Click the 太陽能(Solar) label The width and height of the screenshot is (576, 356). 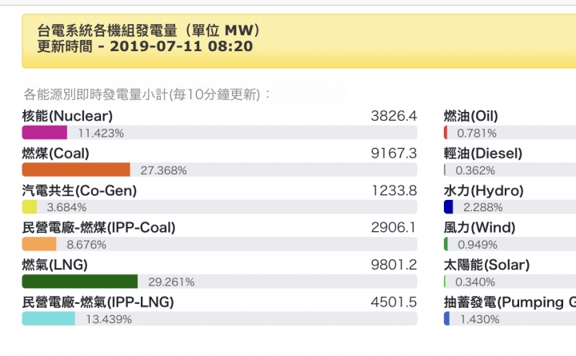tap(486, 265)
